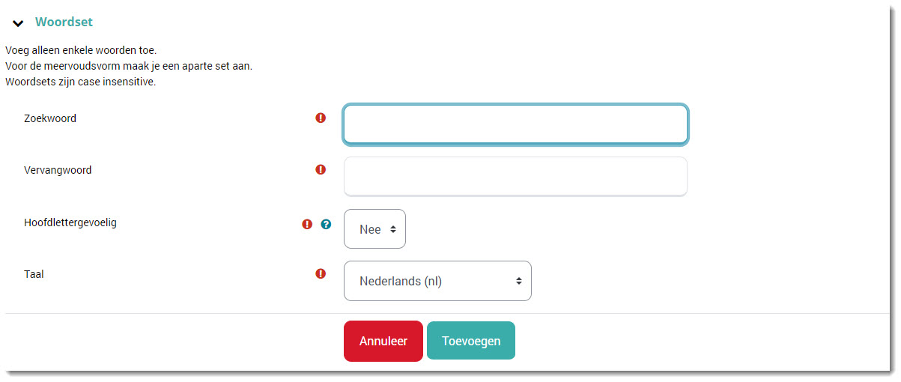Click the required icon beside Zoekwoord
This screenshot has height=382, width=901.
coord(321,118)
